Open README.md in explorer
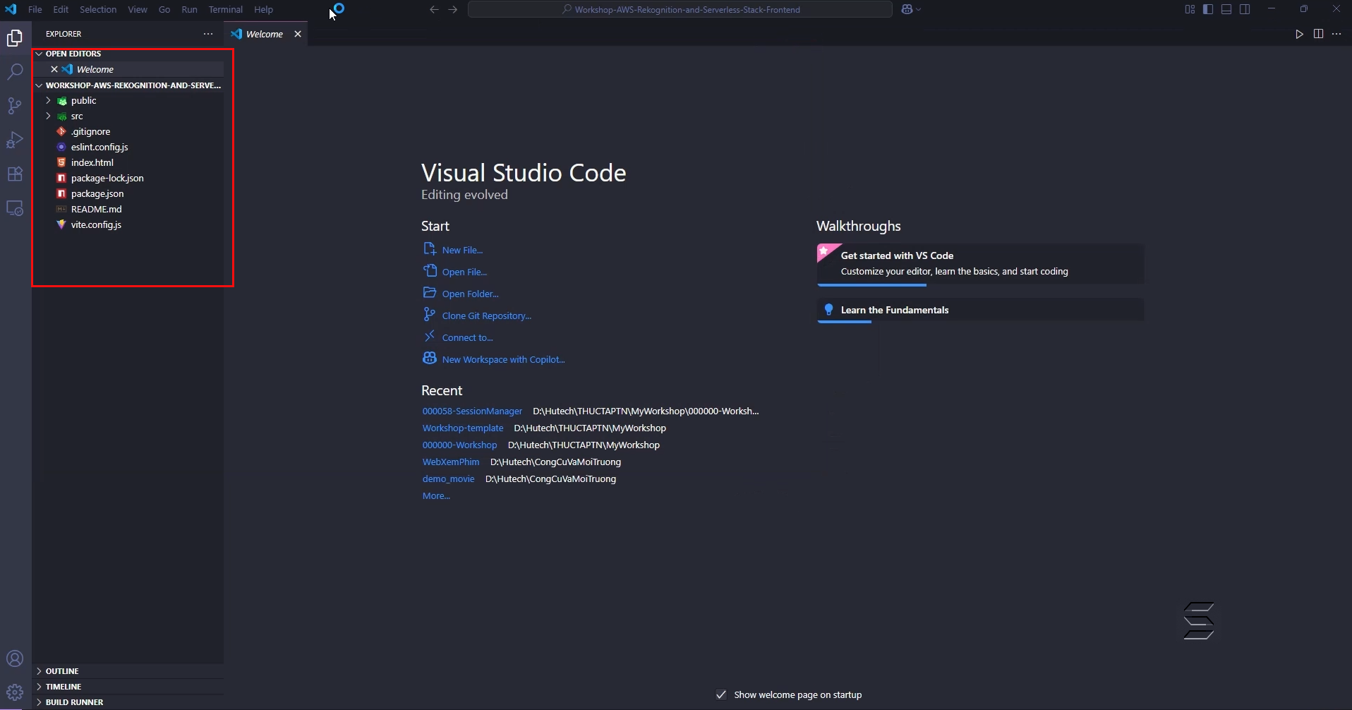This screenshot has height=710, width=1352. pos(128,210)
